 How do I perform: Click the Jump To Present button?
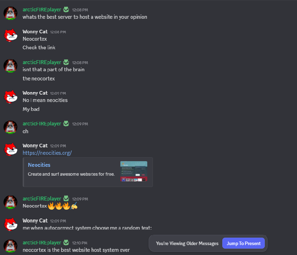pyautogui.click(x=243, y=243)
